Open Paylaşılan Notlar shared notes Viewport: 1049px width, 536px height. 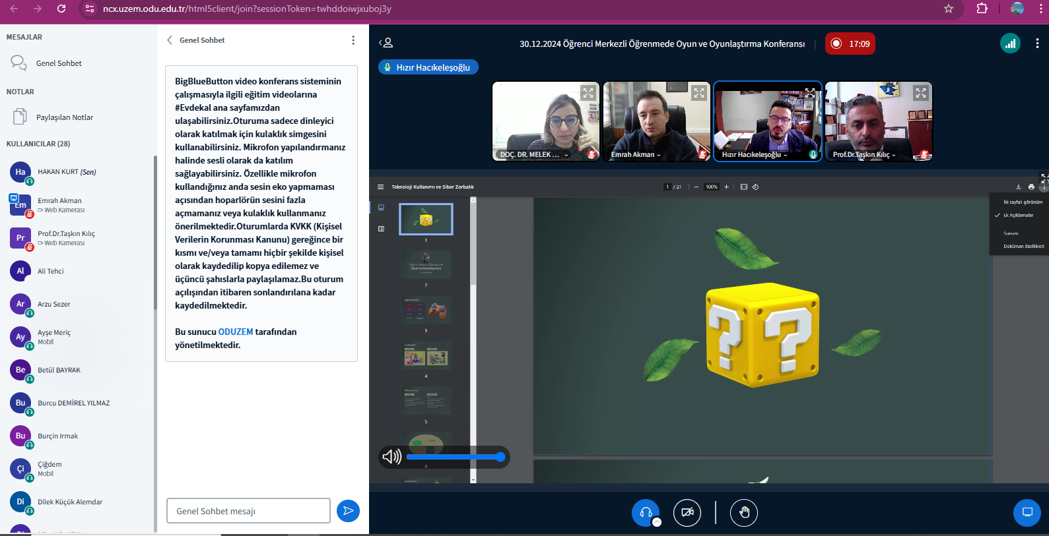tap(79, 117)
